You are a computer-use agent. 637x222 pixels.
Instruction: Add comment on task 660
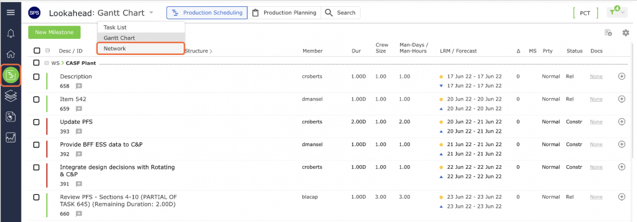pyautogui.click(x=79, y=213)
